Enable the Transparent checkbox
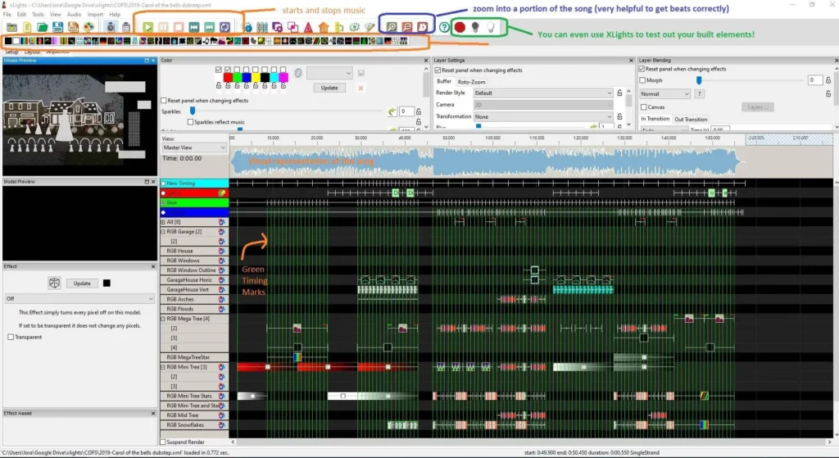 click(x=11, y=337)
